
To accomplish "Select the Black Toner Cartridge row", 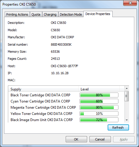I will pyautogui.click(x=66, y=95).
